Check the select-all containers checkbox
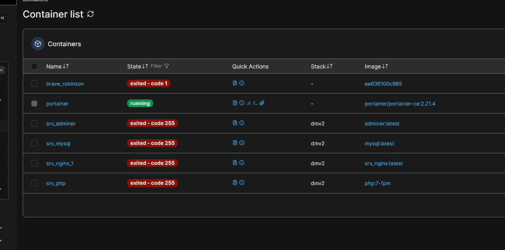Screen dimensions: 505x250 tap(34, 66)
